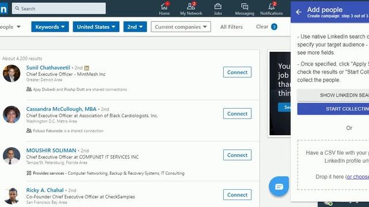Image resolution: width=369 pixels, height=207 pixels.
Task: Click shared connection icon under Cassandra McCullough
Action: tap(29, 131)
